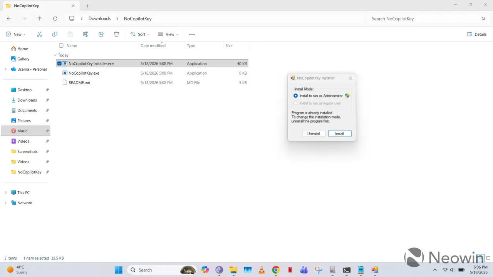Image resolution: width=493 pixels, height=277 pixels.
Task: Go up one folder level arrow
Action: pyautogui.click(x=40, y=18)
